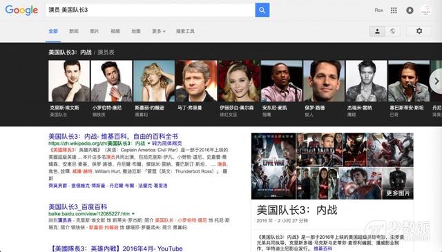Focus the search box containing 演员 美国队长3
This screenshot has width=442, height=252.
click(x=151, y=10)
